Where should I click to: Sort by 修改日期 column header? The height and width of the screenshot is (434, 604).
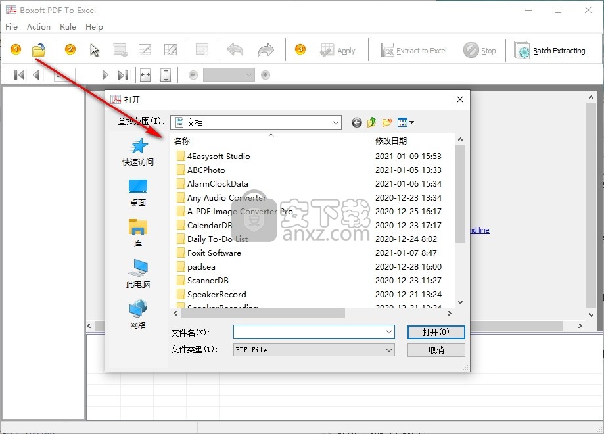[413, 141]
